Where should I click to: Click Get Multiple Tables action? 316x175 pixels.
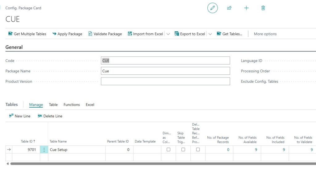point(27,34)
